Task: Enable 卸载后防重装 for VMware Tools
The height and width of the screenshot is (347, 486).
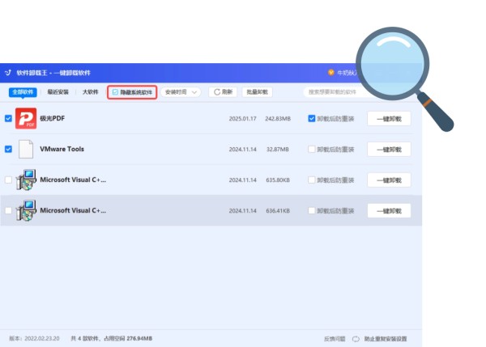Action: click(312, 149)
